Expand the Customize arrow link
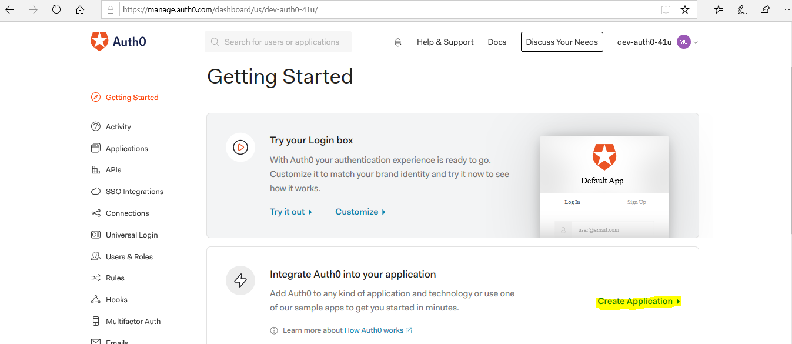 [x=360, y=212]
